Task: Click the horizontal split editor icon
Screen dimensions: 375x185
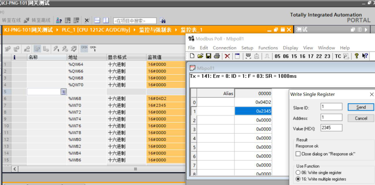Action: pos(97,21)
